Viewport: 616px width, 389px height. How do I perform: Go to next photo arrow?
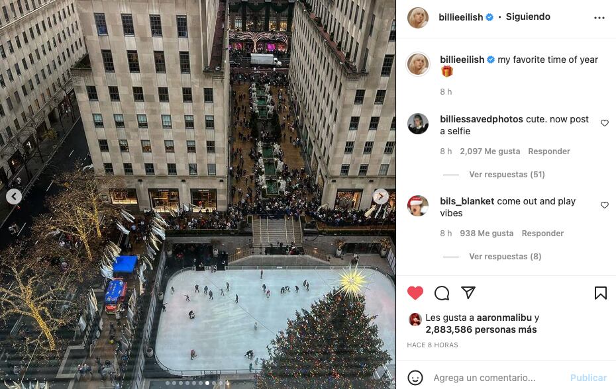[381, 196]
